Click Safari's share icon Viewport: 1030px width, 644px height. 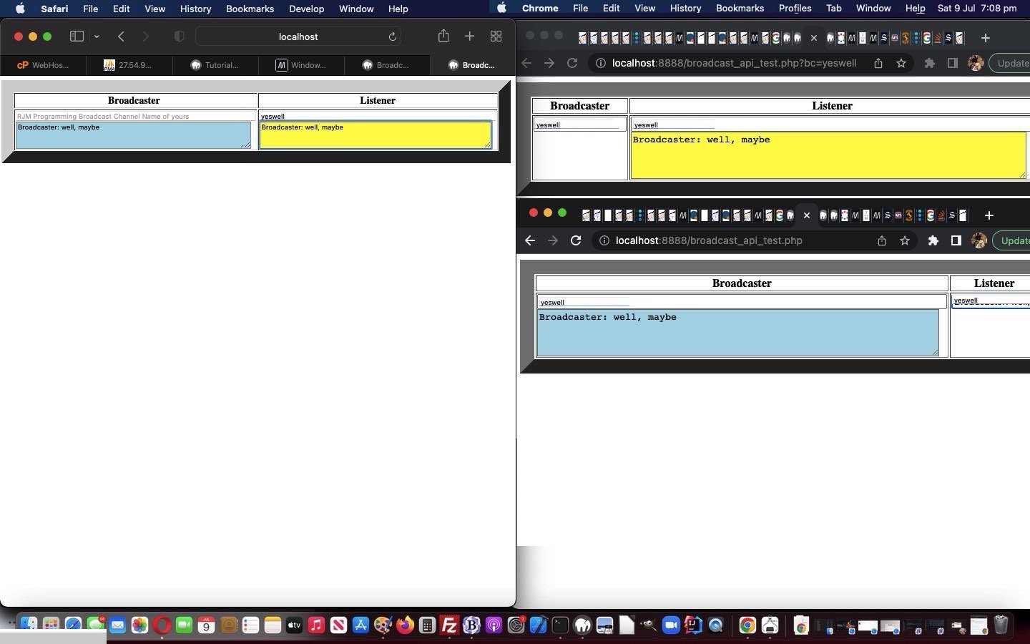tap(443, 36)
